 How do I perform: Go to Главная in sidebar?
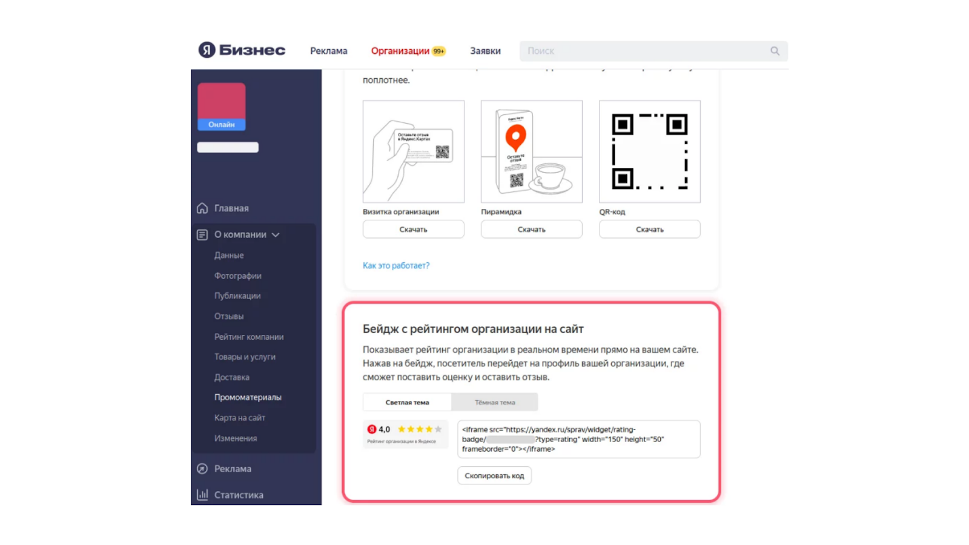point(231,208)
